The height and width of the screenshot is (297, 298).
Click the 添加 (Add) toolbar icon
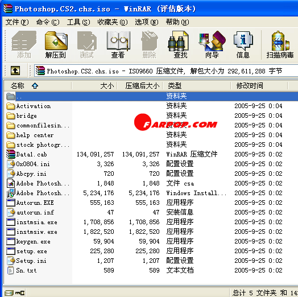tap(24, 44)
